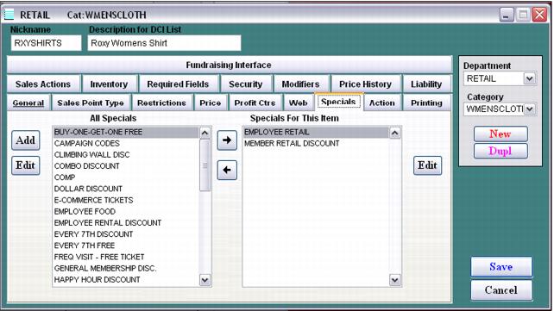Viewport: 554px width, 311px height.
Task: Select COMBO DISCOUNT special
Action: tap(126, 166)
